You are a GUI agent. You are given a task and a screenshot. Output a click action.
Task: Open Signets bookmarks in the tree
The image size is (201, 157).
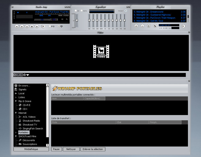pyautogui.click(x=22, y=89)
